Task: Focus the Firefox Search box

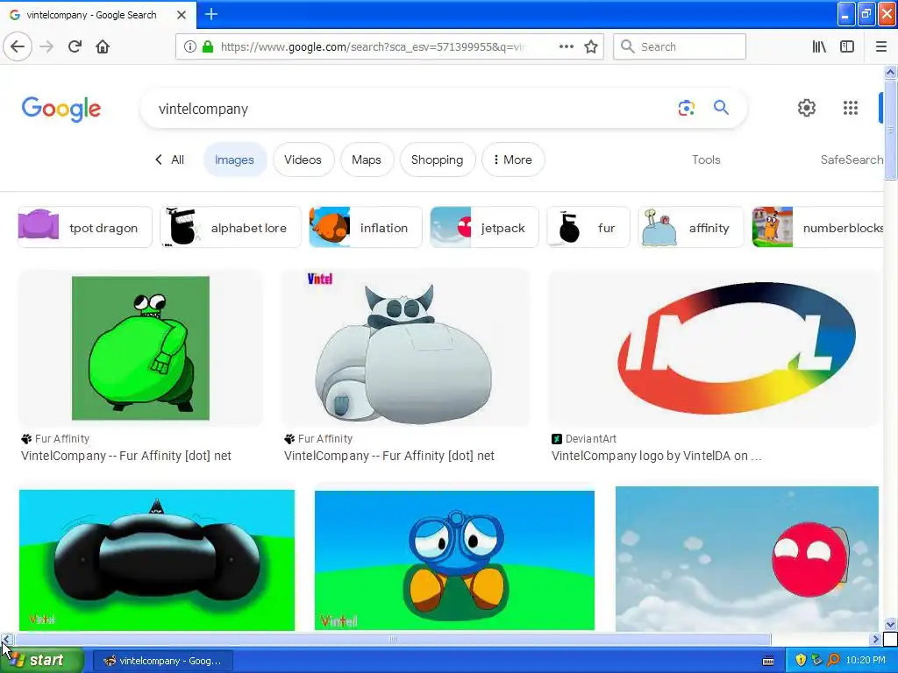Action: tap(680, 46)
